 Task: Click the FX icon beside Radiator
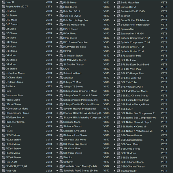click(3, 86)
